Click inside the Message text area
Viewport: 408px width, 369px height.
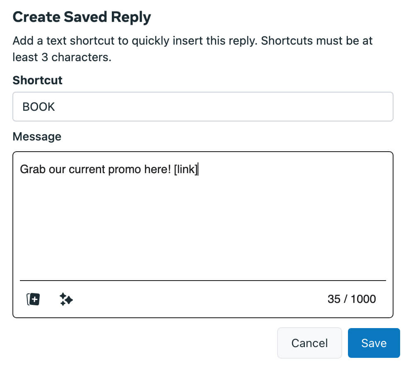point(203,215)
